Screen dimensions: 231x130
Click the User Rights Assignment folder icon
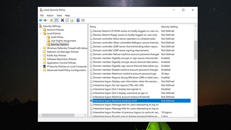click(x=48, y=41)
